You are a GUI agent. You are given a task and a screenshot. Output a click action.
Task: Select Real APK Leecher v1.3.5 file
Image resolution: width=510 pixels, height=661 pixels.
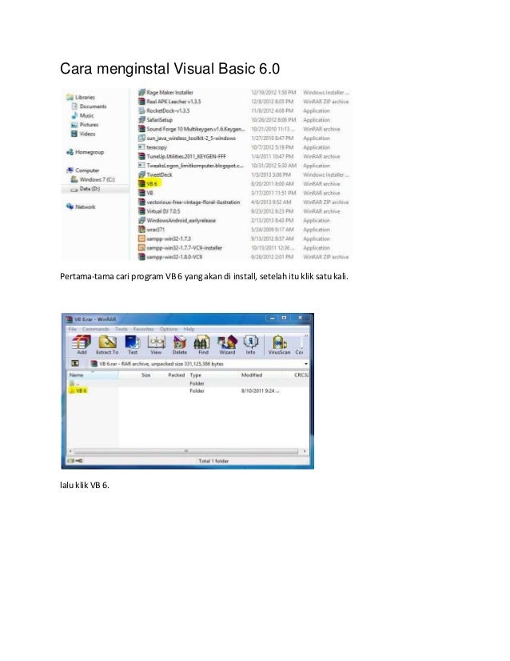[x=169, y=102]
